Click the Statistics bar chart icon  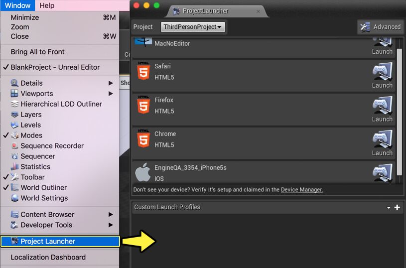(x=14, y=166)
